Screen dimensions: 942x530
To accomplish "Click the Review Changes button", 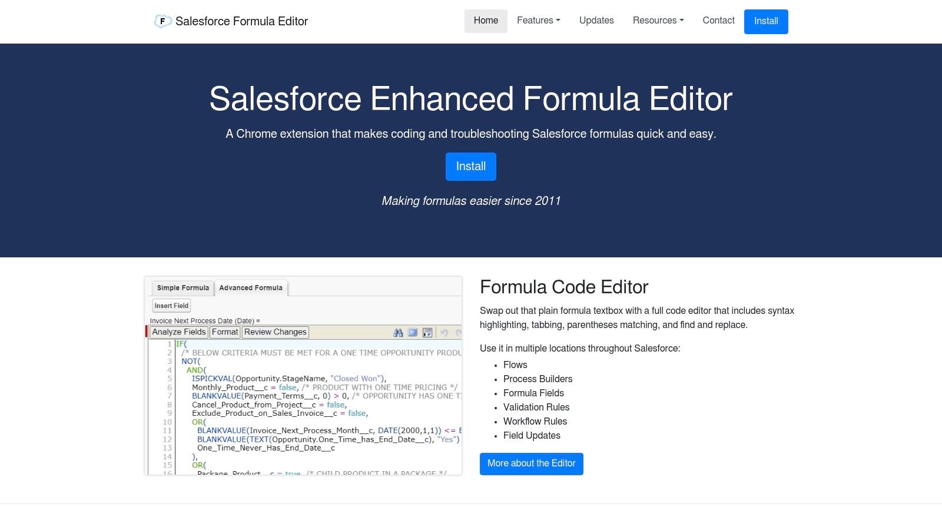I will pos(275,332).
